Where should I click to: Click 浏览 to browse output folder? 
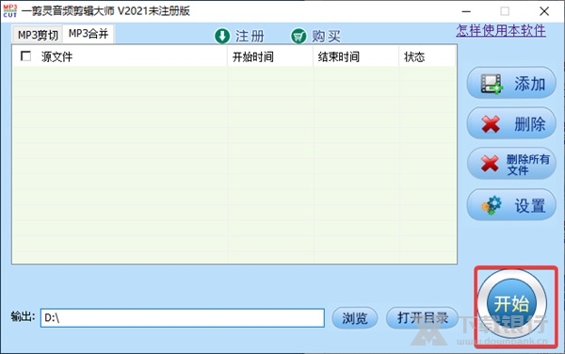[355, 318]
